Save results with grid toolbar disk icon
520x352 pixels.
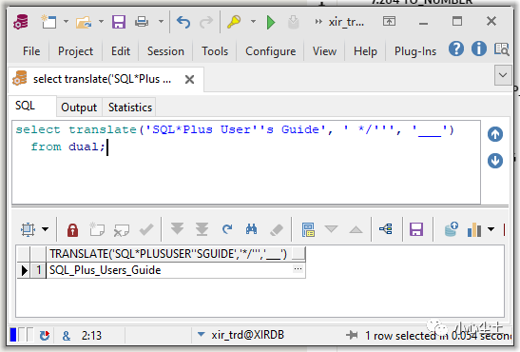(416, 229)
